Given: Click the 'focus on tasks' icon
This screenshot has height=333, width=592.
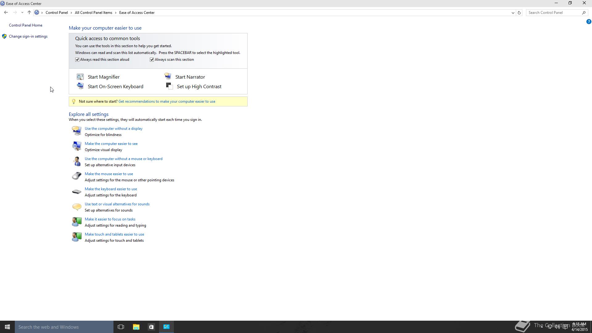Looking at the screenshot, I should (x=76, y=221).
